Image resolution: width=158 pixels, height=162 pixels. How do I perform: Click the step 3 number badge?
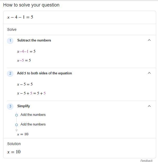point(10,106)
